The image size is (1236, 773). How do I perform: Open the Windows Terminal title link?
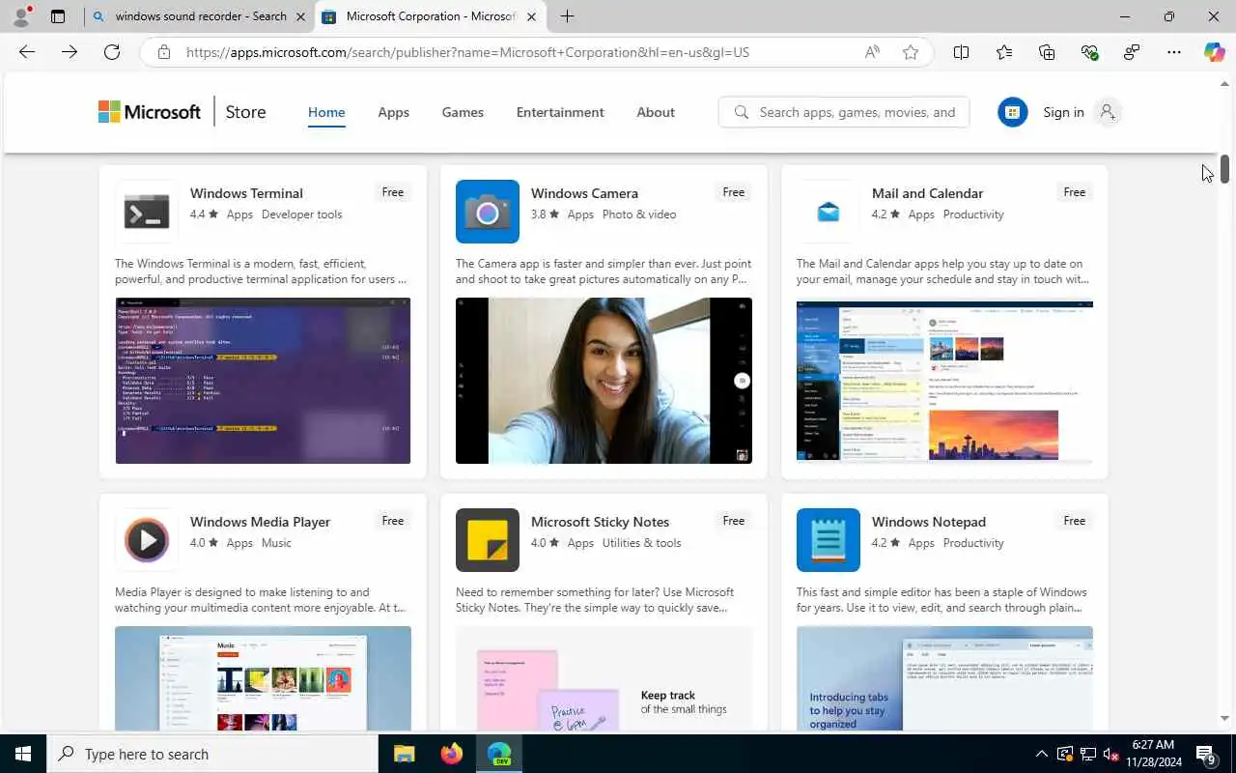click(246, 193)
